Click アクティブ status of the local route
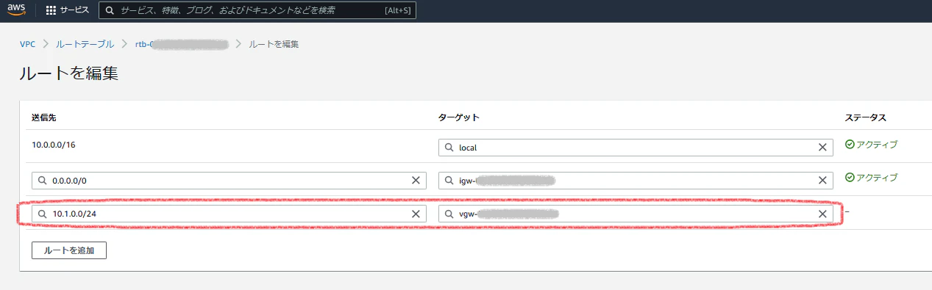This screenshot has height=290, width=932. (x=872, y=145)
